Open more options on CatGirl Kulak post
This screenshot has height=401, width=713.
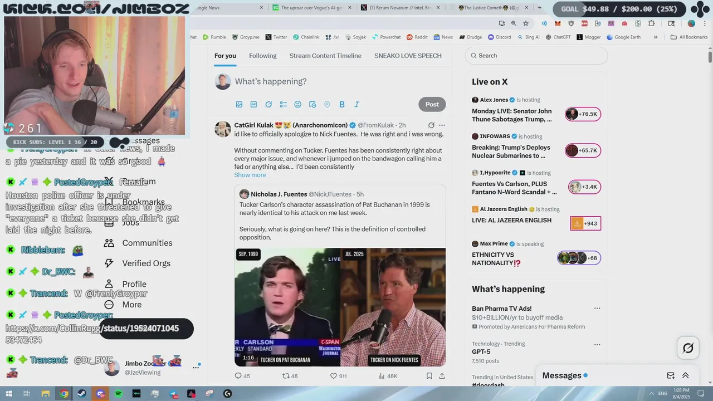[442, 125]
